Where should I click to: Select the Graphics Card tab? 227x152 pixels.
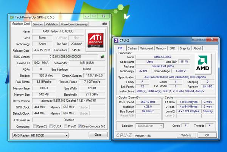[21, 24]
